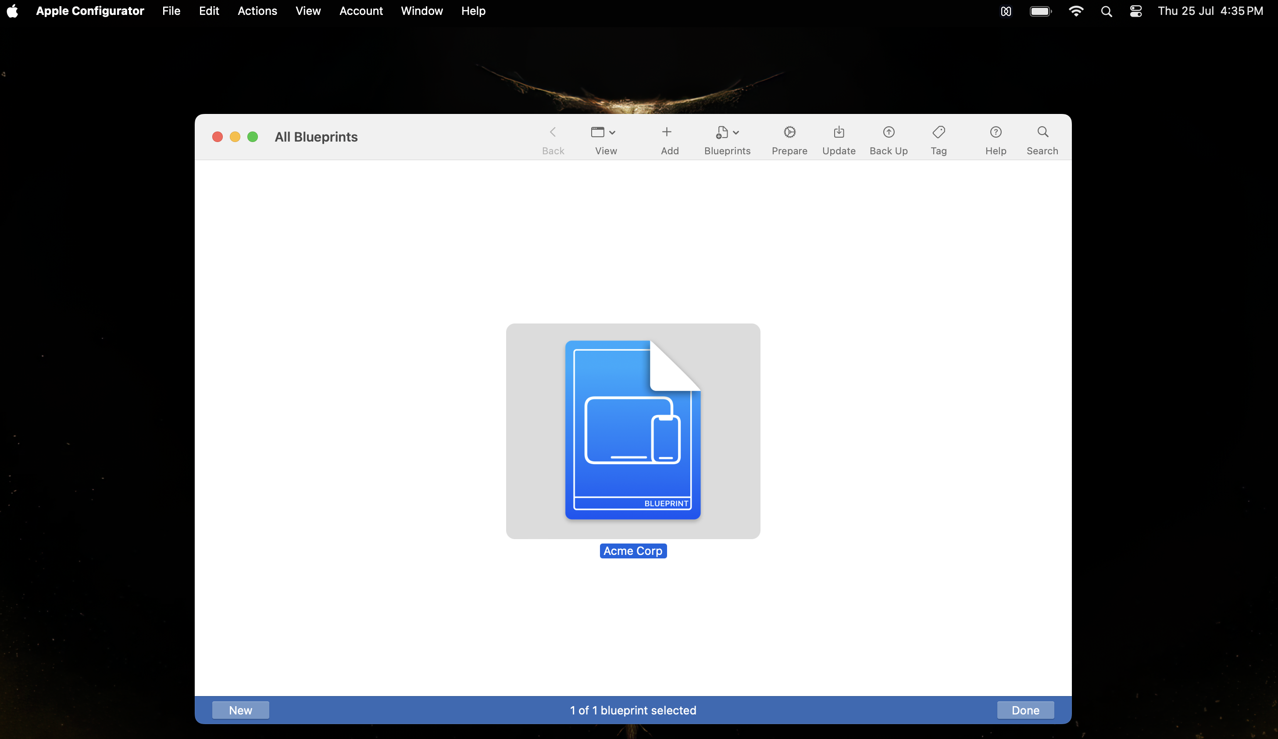The width and height of the screenshot is (1278, 739).
Task: Open the Window menu
Action: click(421, 11)
